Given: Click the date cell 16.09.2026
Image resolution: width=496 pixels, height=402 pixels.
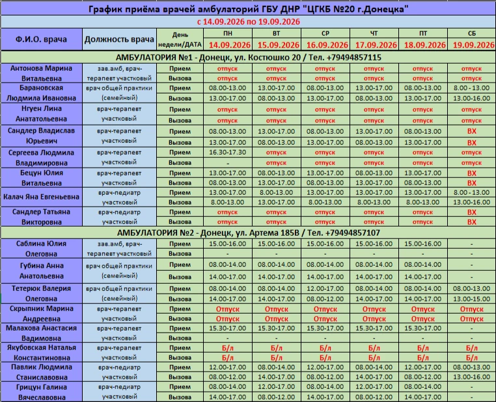Looking at the screenshot, I should tap(327, 45).
